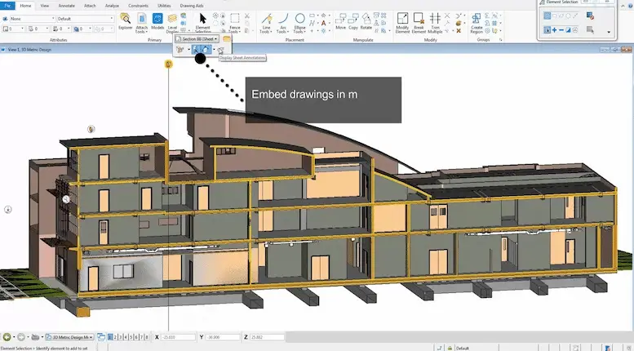Choose Subtract mode minus in Element Selection
The width and height of the screenshot is (634, 351).
tap(561, 30)
